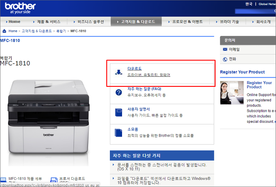Open the 제품 & 서비스 menu
The width and height of the screenshot is (276, 187).
(47, 22)
